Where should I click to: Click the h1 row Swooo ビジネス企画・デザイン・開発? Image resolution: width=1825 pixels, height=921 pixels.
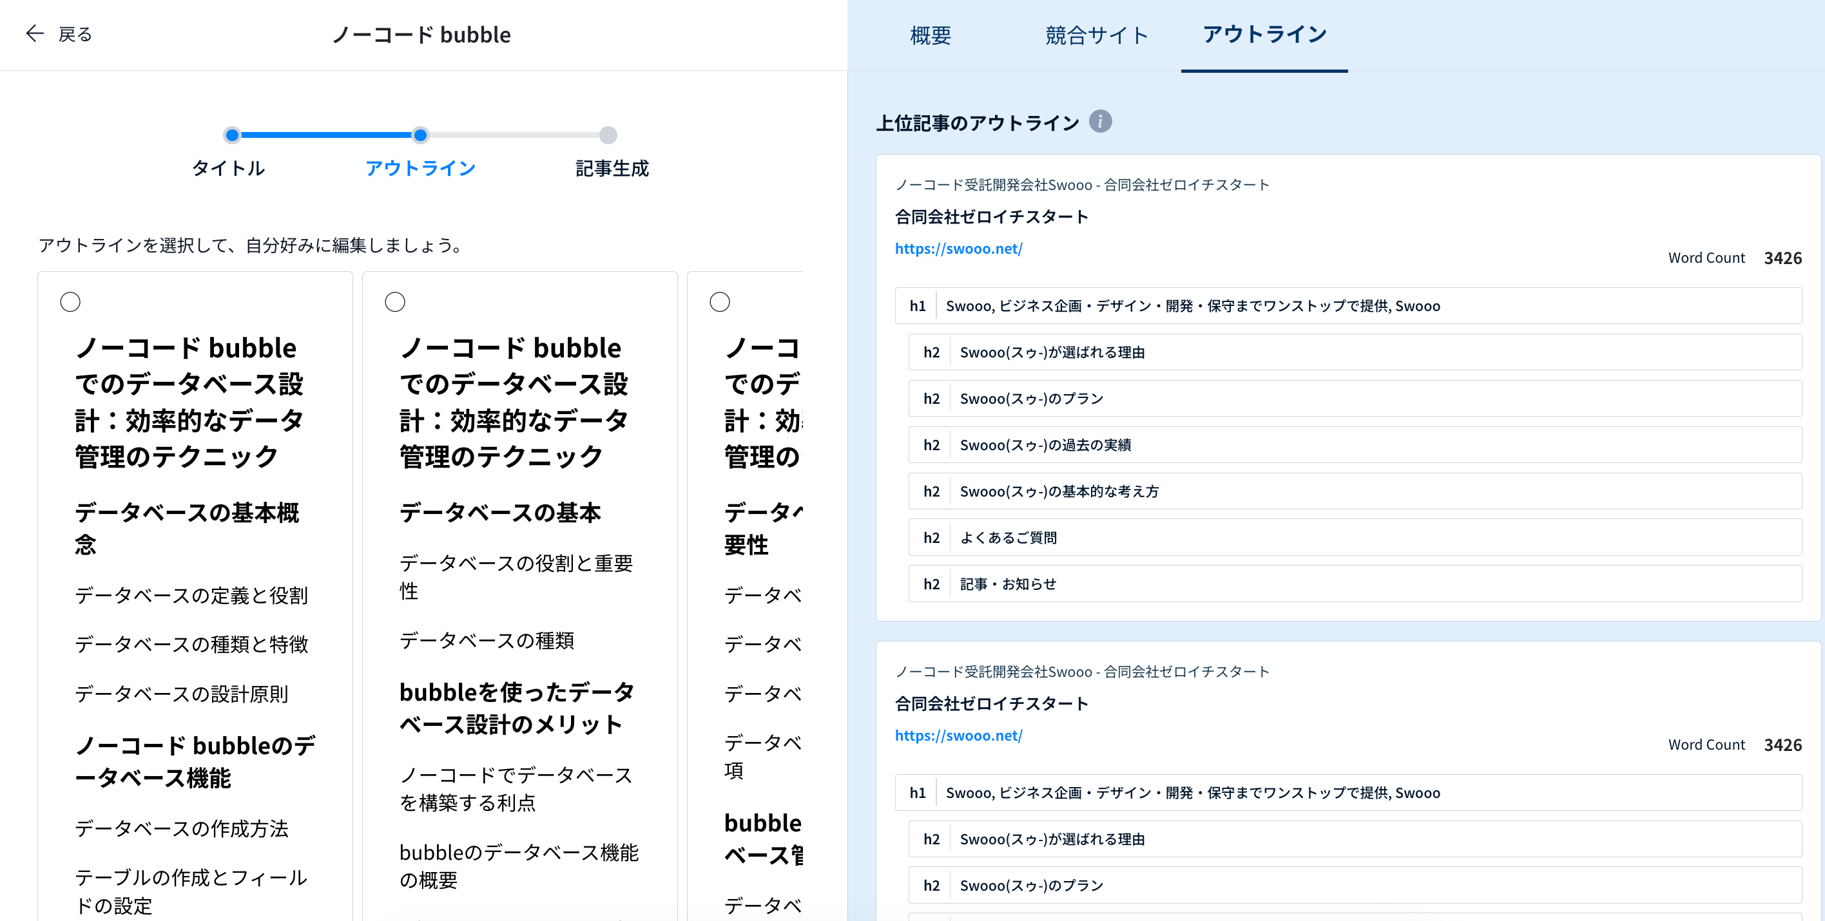1346,305
